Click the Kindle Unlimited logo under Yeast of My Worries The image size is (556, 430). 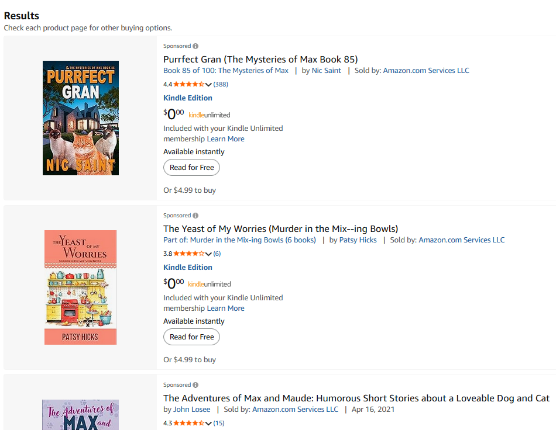coord(210,285)
